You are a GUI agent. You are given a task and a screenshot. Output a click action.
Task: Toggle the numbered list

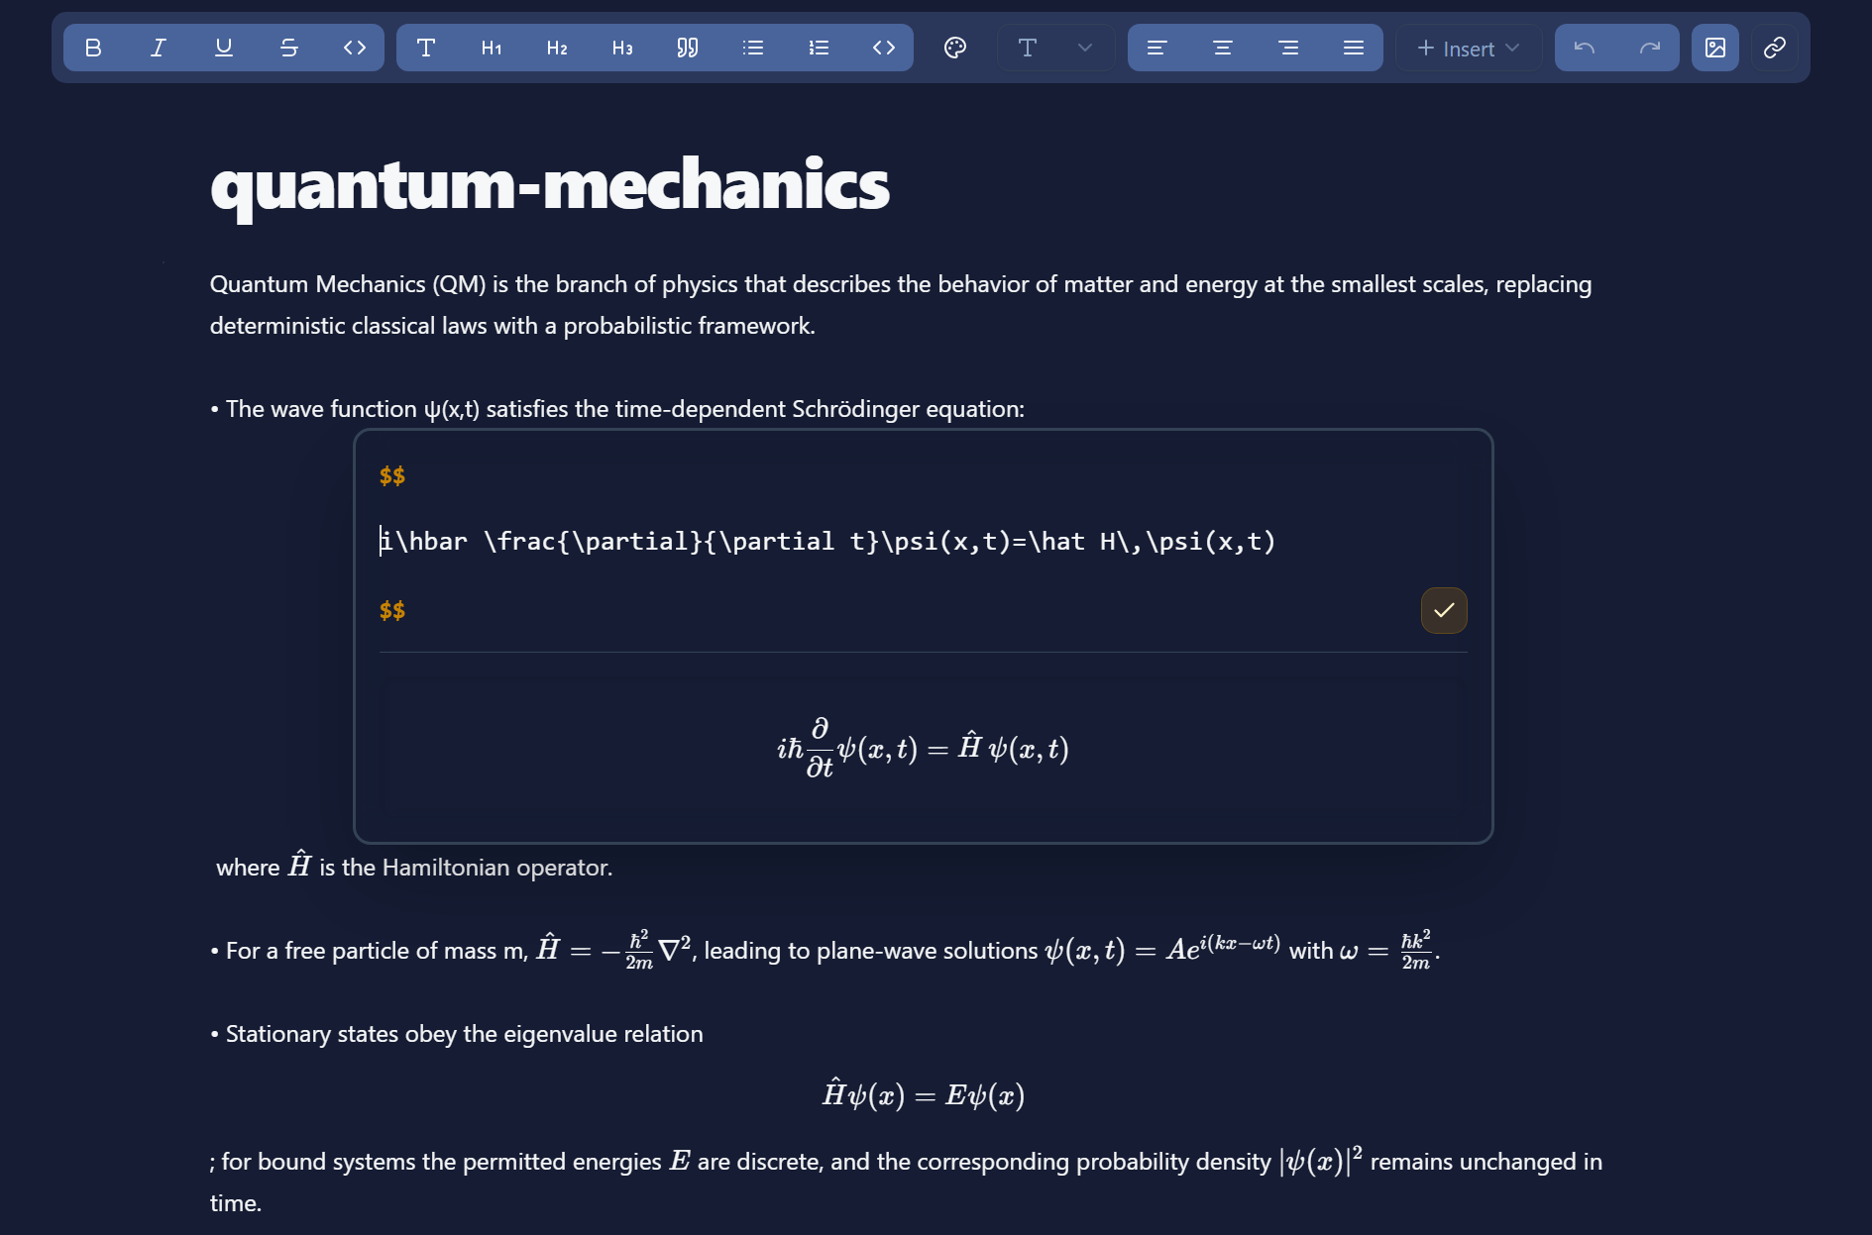click(x=819, y=48)
